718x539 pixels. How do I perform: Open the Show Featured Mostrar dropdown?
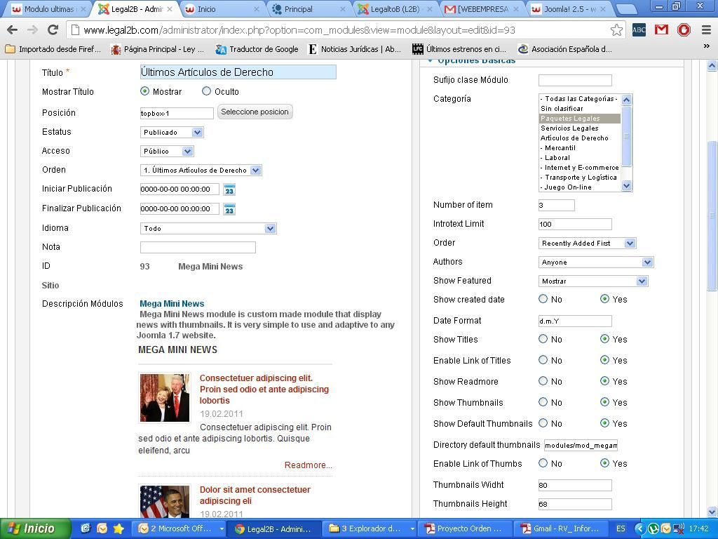[x=593, y=281]
